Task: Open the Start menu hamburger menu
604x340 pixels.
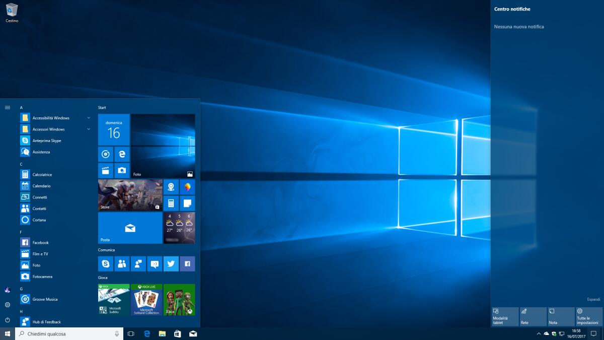Action: pos(7,107)
